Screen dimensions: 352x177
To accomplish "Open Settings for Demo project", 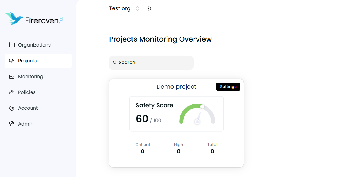I will 228,87.
